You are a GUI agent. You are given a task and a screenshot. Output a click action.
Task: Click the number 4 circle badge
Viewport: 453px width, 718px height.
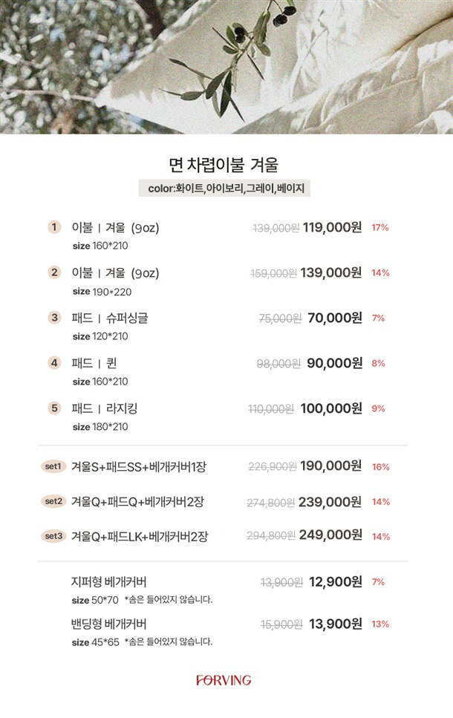tap(54, 363)
